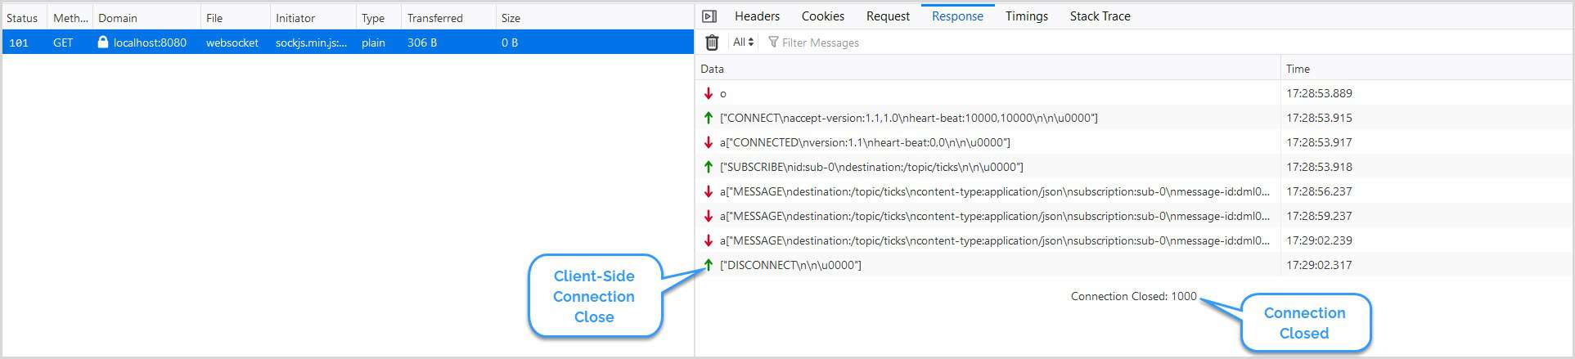The image size is (1575, 359).
Task: Click the lock icon beside localhost:8080
Action: click(103, 43)
